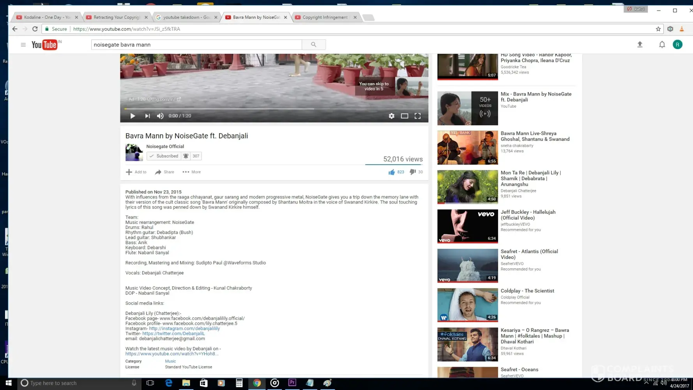Click the search magnifier button
This screenshot has height=390, width=693.
313,45
